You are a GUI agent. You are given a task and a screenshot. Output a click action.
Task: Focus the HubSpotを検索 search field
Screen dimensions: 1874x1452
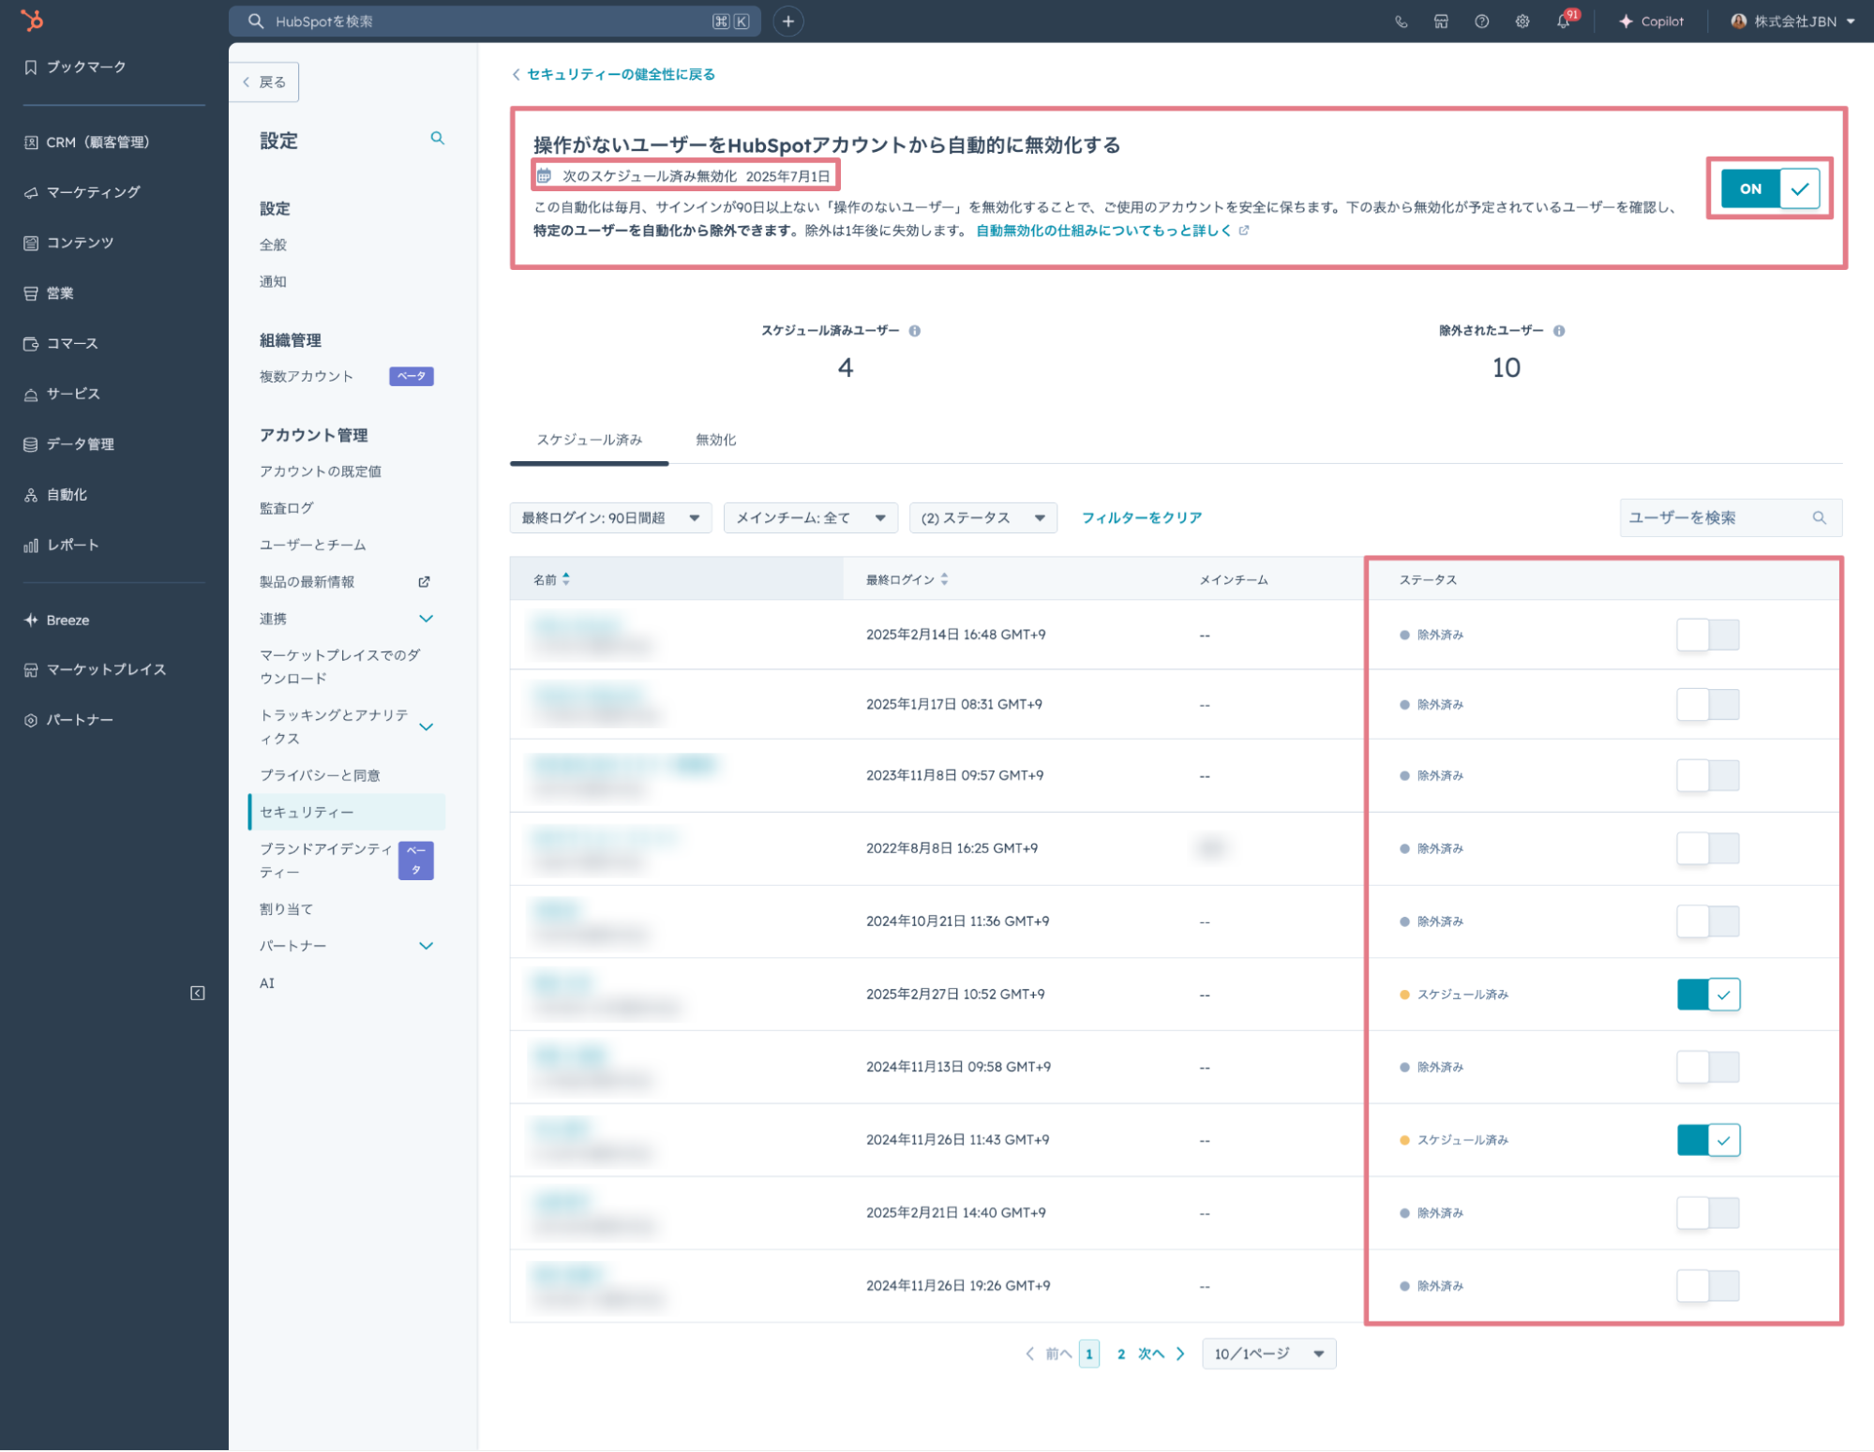click(495, 22)
